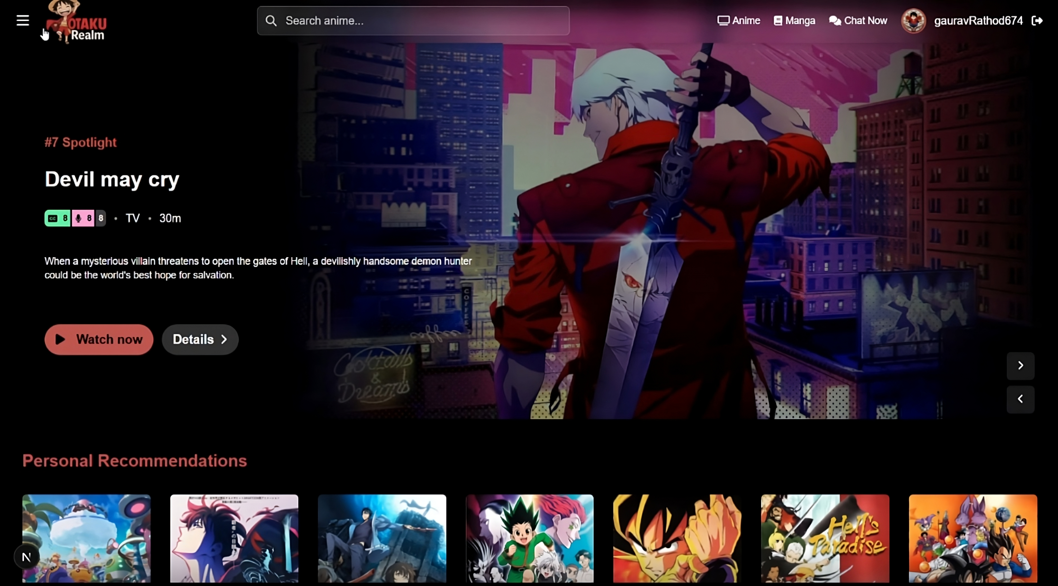Click the round N badge icon
This screenshot has width=1058, height=586.
[x=27, y=557]
